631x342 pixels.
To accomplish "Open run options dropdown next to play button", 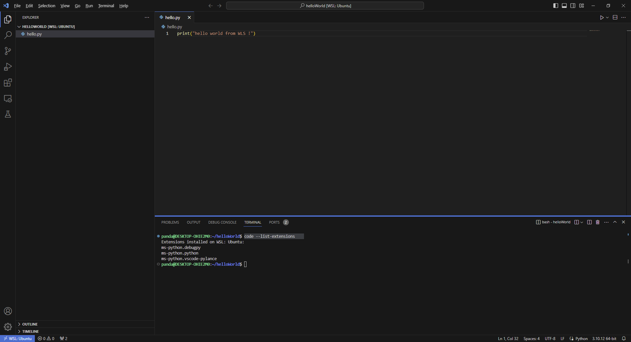I will pos(607,17).
